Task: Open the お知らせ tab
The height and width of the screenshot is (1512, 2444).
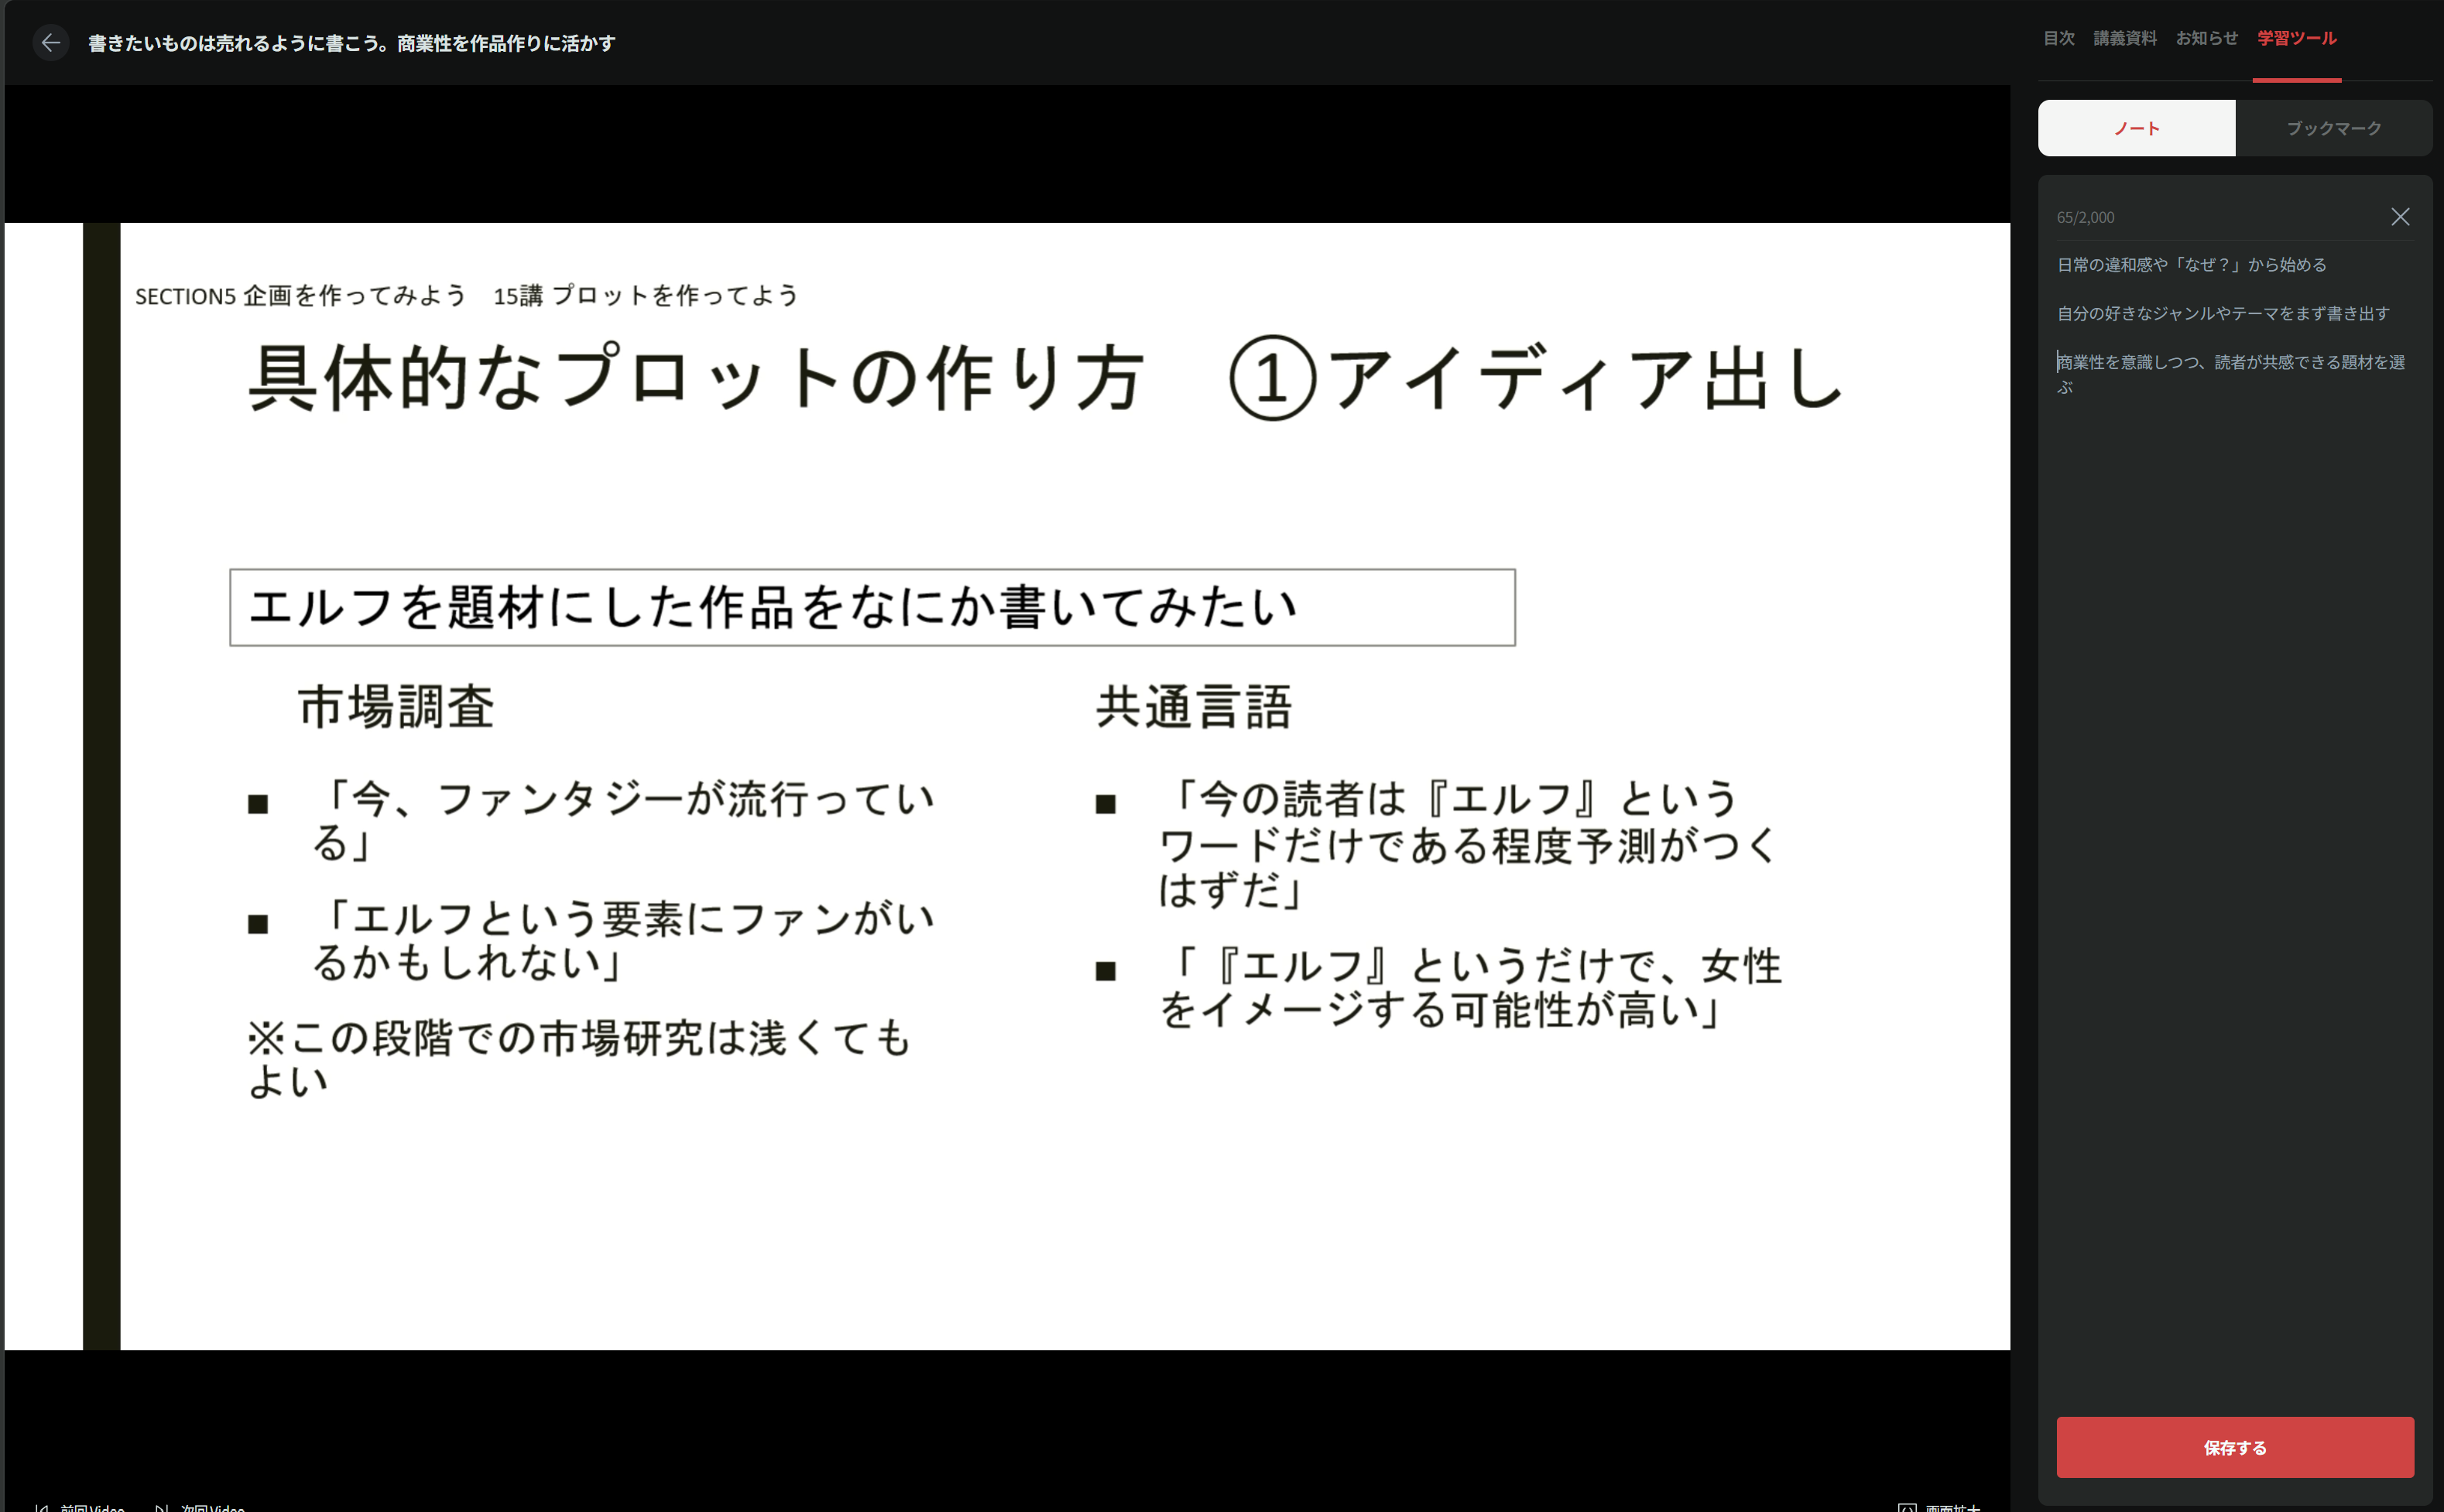Action: click(2206, 38)
